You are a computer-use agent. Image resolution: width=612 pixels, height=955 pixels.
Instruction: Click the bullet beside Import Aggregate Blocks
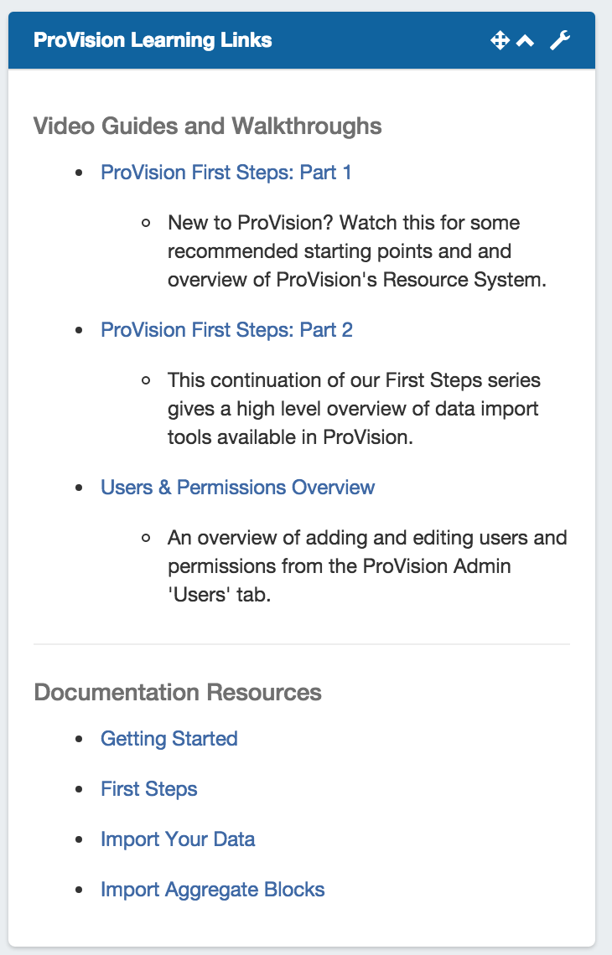tap(80, 890)
